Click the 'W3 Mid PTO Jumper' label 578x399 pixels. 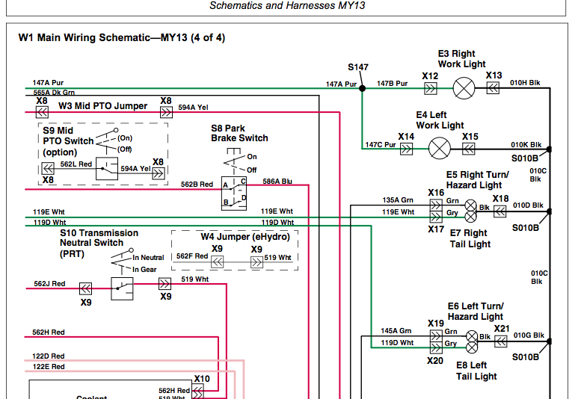(103, 106)
